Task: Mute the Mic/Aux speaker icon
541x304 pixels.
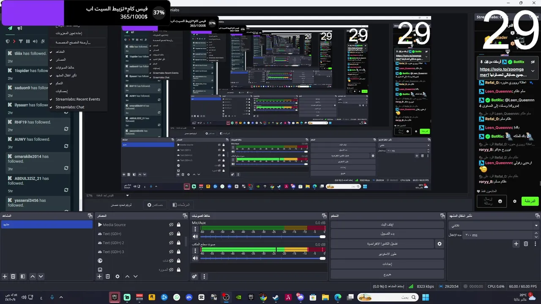Action: click(x=195, y=236)
